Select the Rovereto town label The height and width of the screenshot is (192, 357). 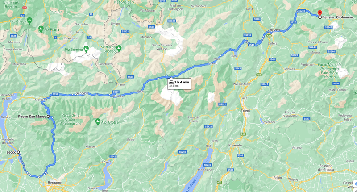(x=235, y=145)
